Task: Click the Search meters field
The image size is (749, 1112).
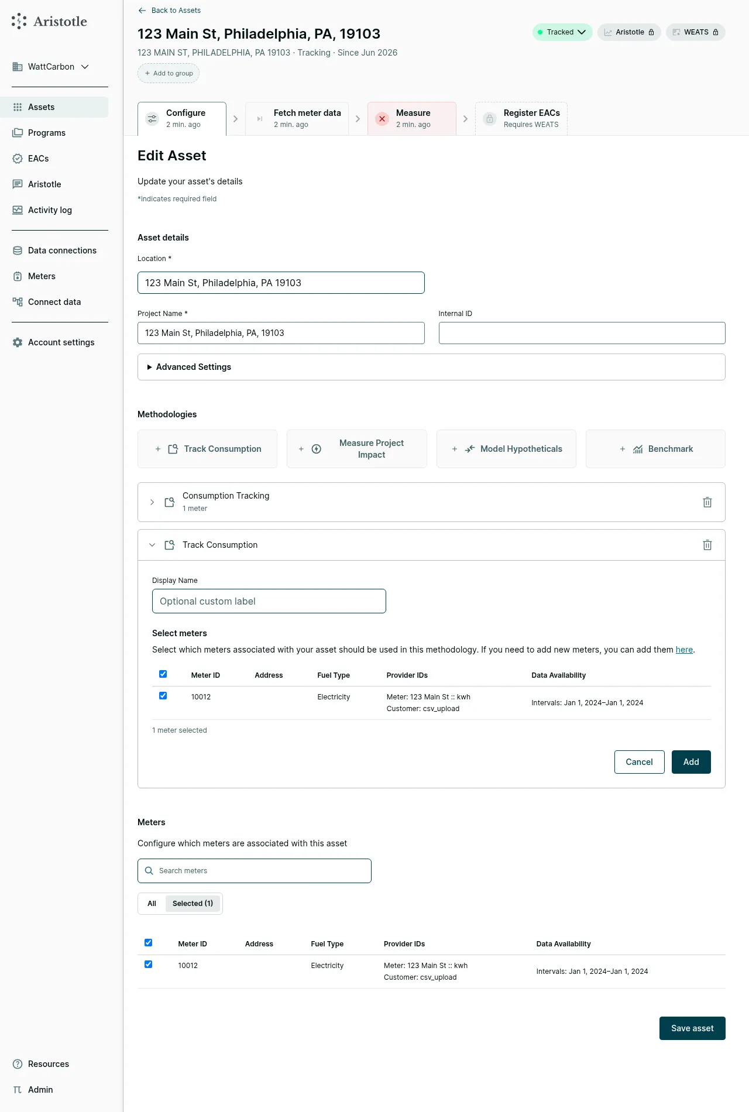Action: point(255,871)
